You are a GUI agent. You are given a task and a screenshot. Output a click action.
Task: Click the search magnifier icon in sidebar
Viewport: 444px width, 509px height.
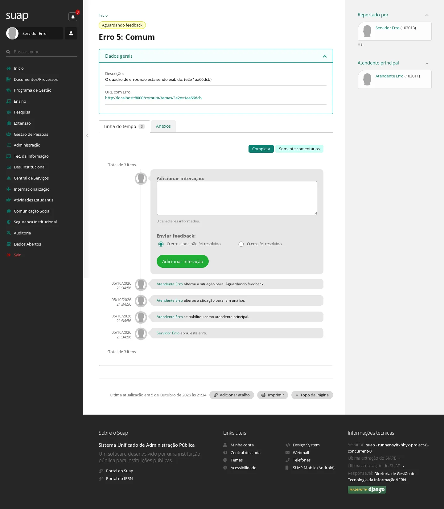point(8,52)
